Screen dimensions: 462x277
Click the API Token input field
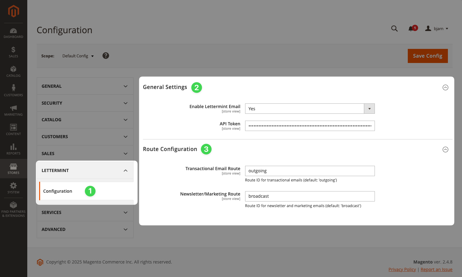tap(310, 126)
